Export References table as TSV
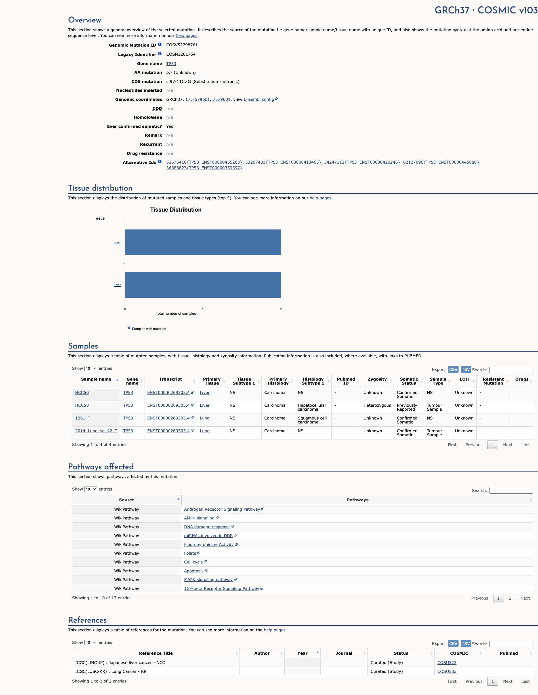 466,643
